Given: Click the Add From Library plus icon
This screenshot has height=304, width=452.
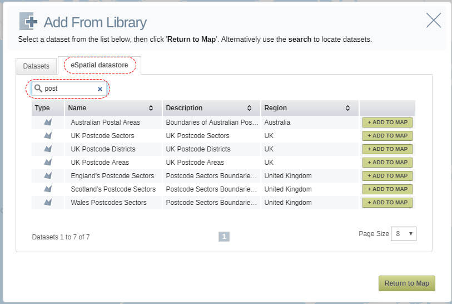Looking at the screenshot, I should pos(28,22).
